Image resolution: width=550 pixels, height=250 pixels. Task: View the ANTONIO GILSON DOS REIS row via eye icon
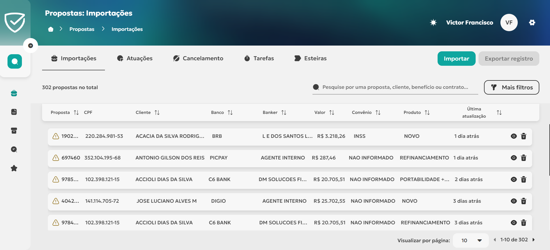(514, 158)
